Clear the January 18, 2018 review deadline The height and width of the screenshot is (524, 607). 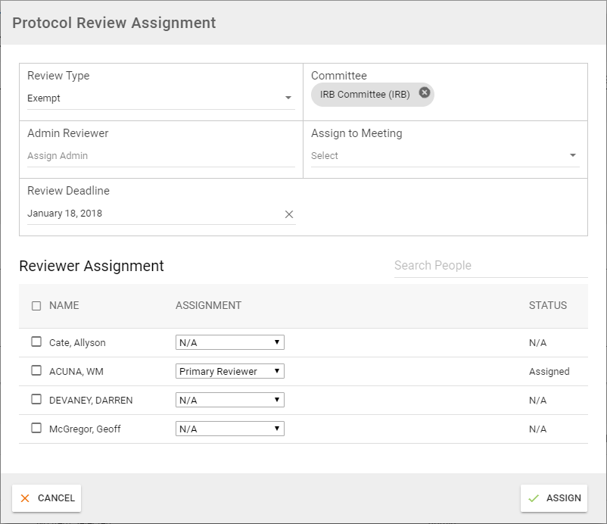pyautogui.click(x=288, y=214)
